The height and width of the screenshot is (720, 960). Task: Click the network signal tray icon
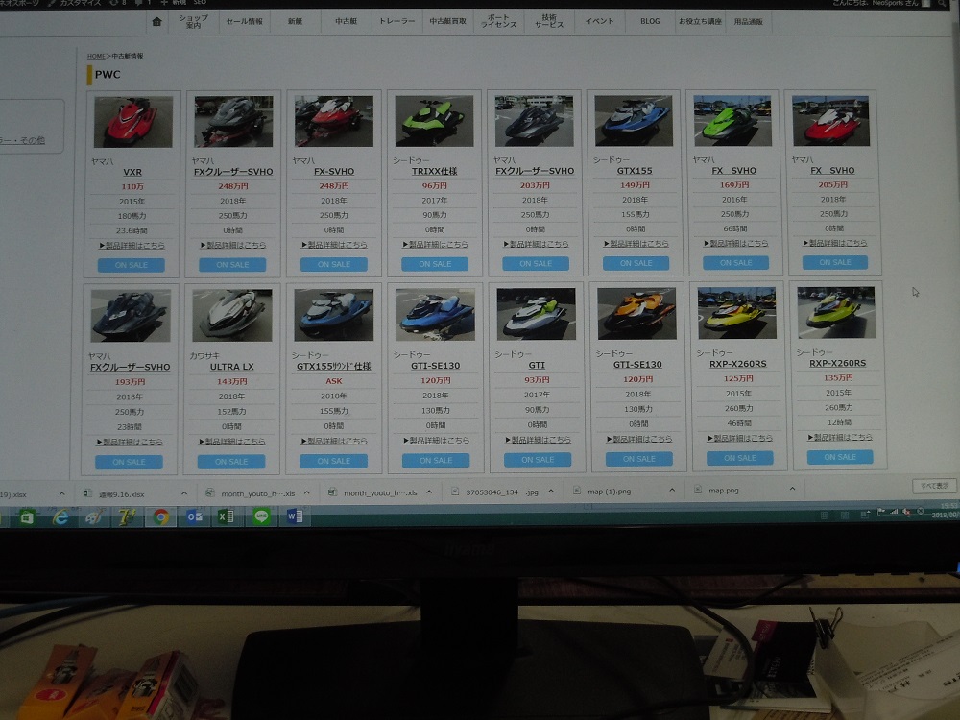click(x=894, y=512)
